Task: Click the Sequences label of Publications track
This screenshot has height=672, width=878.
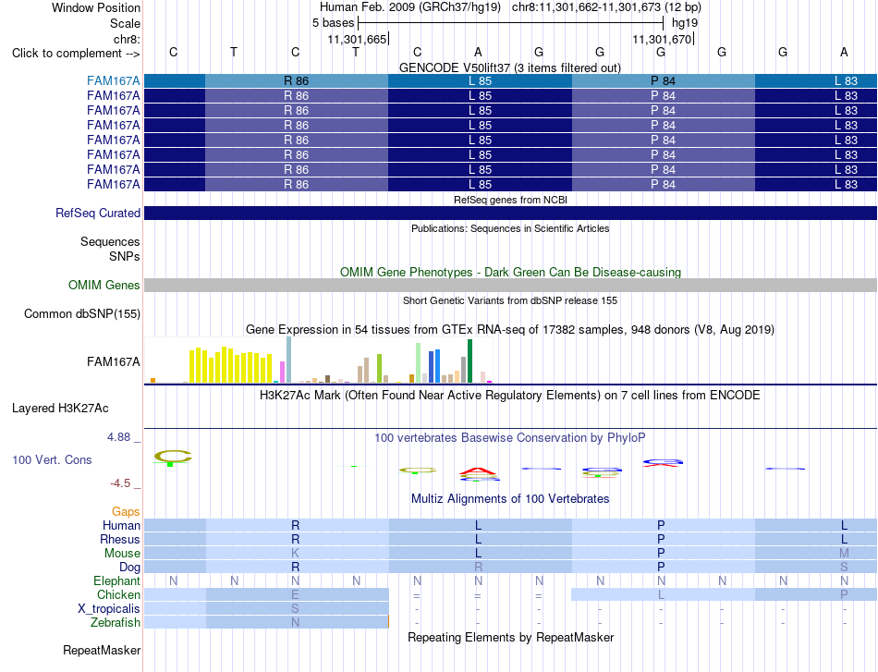Action: pos(110,241)
